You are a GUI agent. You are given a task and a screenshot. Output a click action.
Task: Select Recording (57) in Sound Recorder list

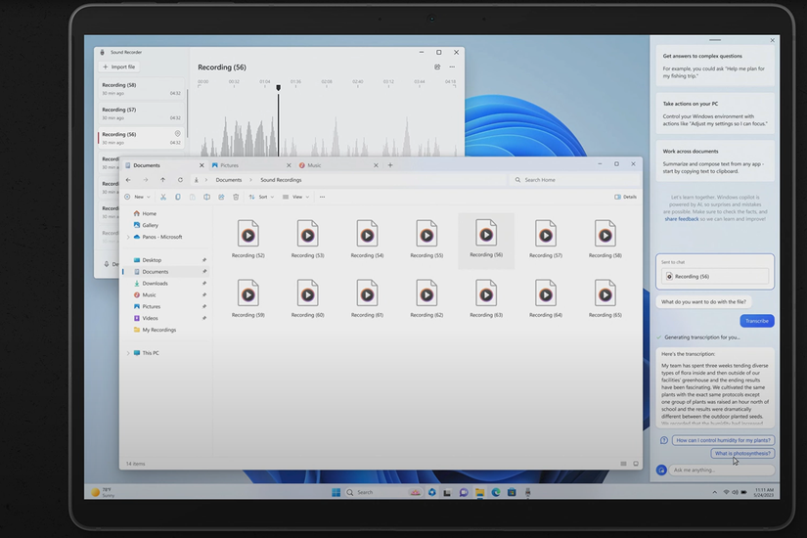click(x=141, y=113)
